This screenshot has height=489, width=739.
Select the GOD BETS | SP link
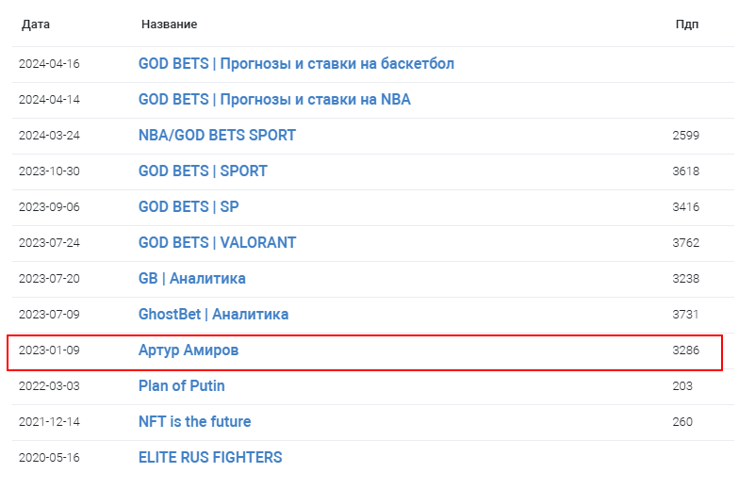pyautogui.click(x=189, y=207)
